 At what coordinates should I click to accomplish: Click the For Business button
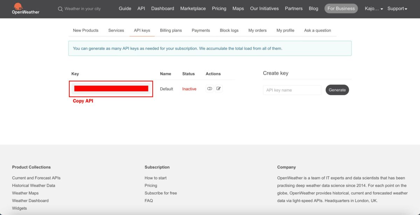coord(341,8)
